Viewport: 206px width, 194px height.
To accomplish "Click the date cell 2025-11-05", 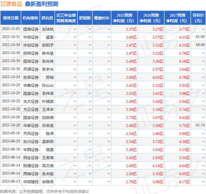I will [x=11, y=29].
